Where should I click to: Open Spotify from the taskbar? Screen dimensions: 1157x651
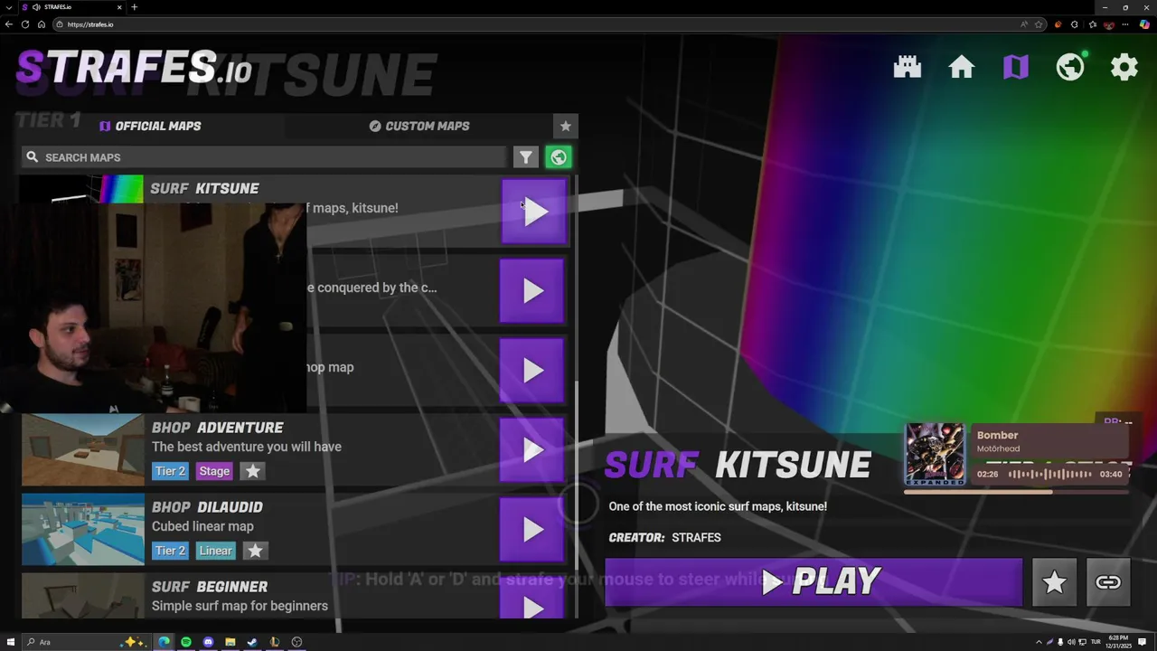point(186,642)
